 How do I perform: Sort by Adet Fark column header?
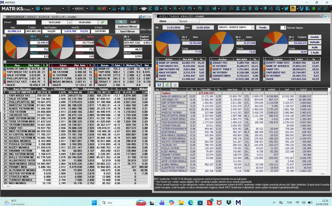click(x=232, y=90)
